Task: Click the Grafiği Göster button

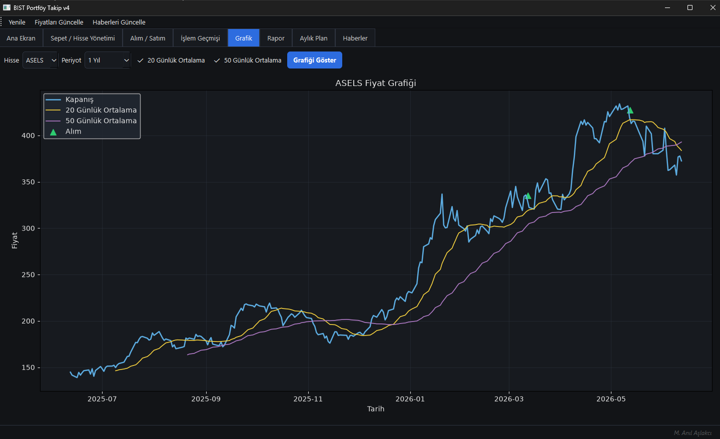Action: pyautogui.click(x=315, y=60)
